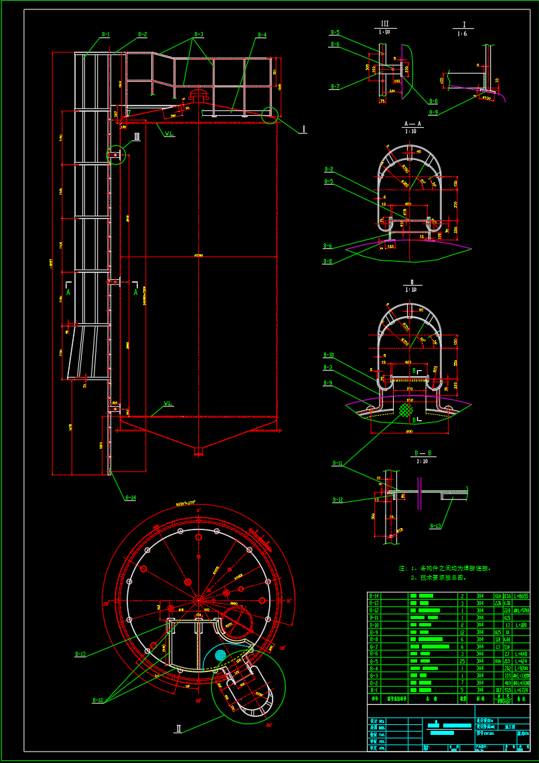Click the B—B section view title
Screen dimensions: 539x763
tap(421, 453)
